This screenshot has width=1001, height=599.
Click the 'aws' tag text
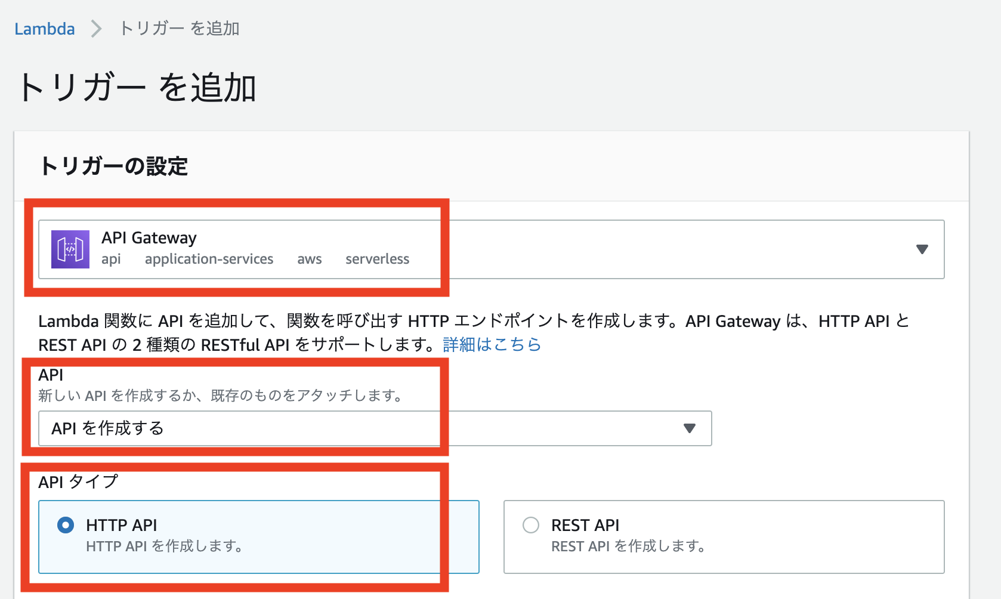(310, 259)
